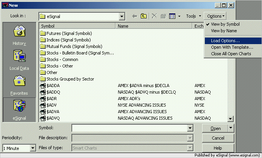Open the Favorites sidebar folder icon
Viewport: 262px width, 158px height.
point(20,81)
